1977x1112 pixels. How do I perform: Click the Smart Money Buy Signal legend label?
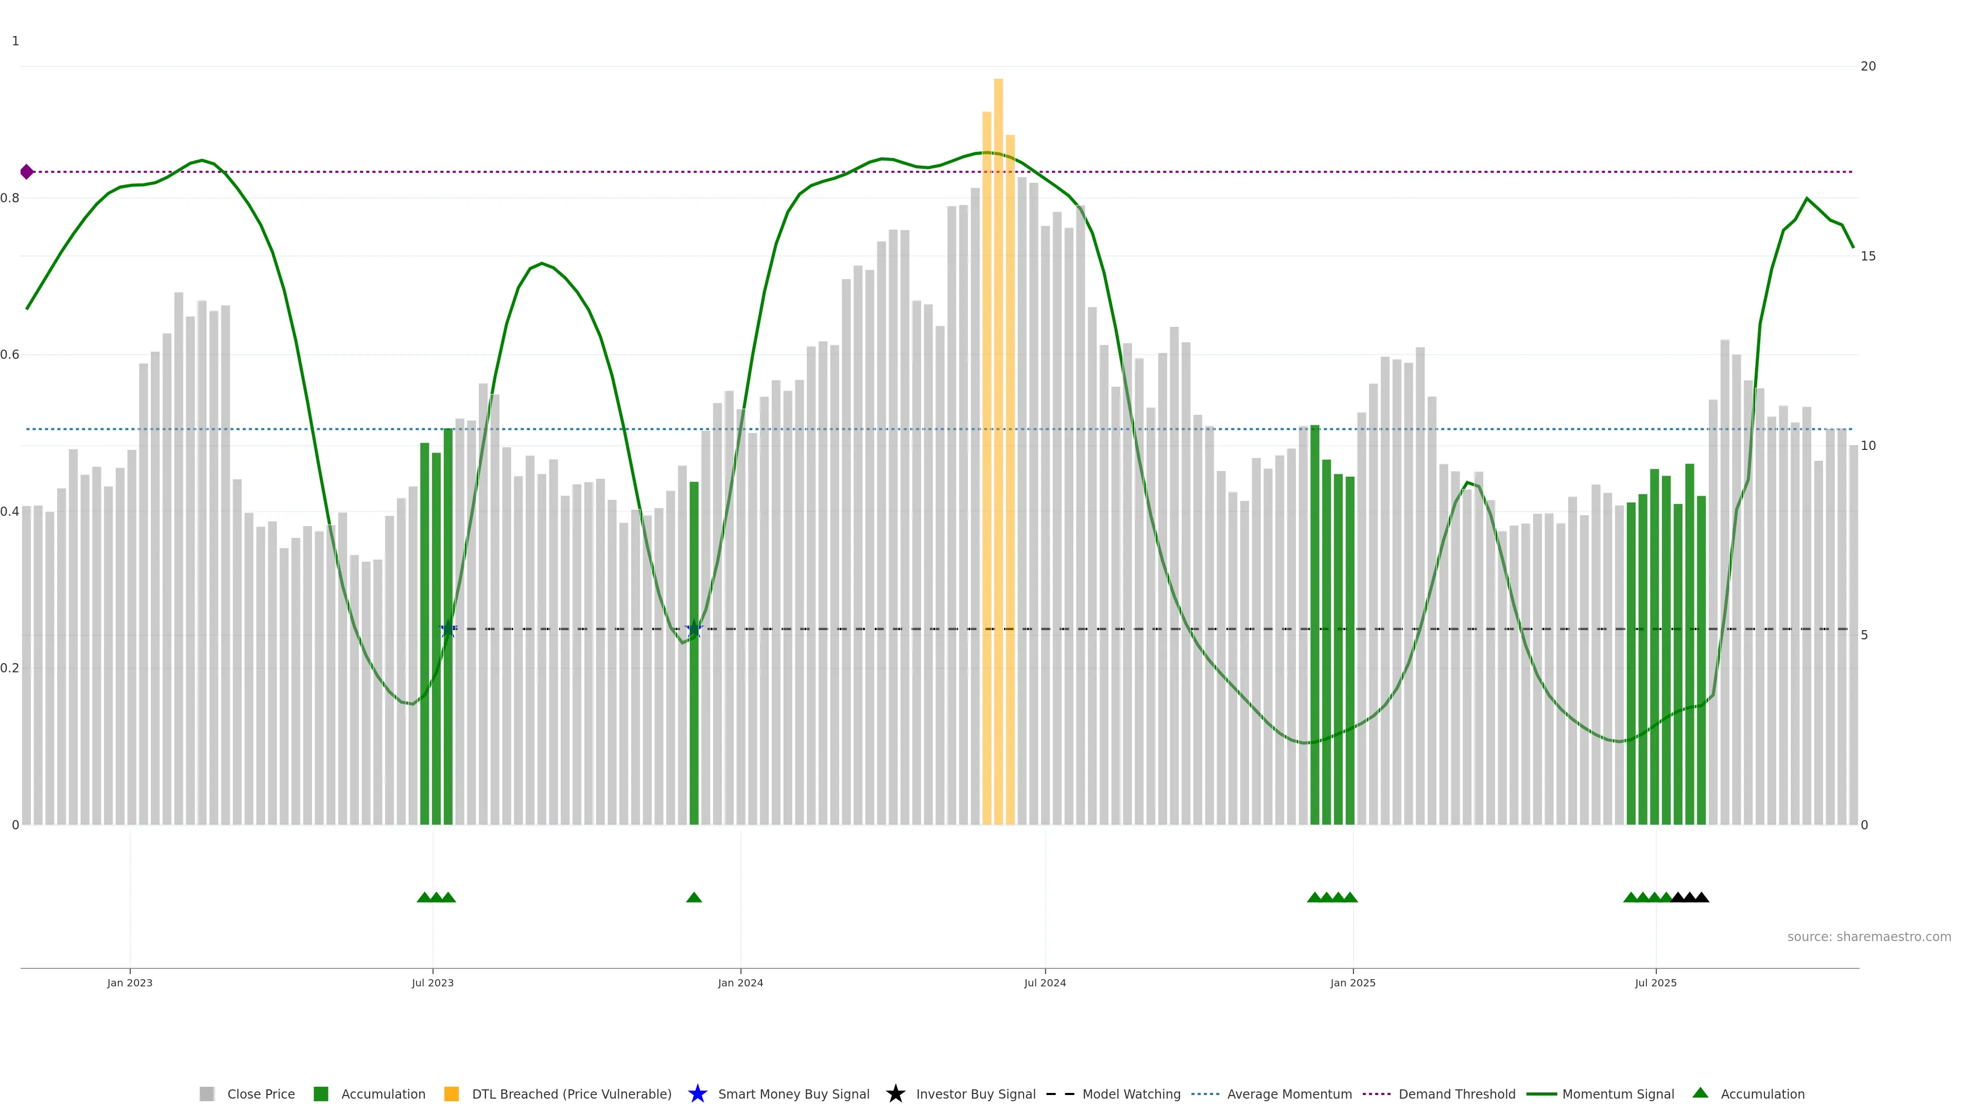tap(793, 1094)
